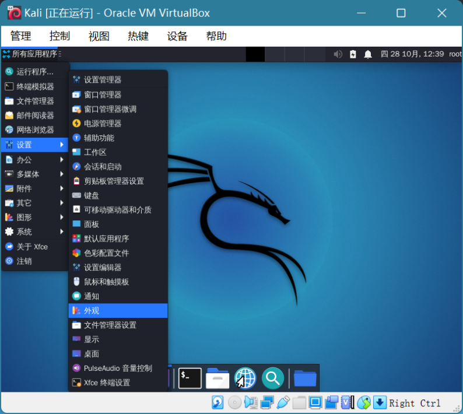Screen dimensions: 463x414
Task: Show notifications via the bell icon
Action: (x=368, y=54)
